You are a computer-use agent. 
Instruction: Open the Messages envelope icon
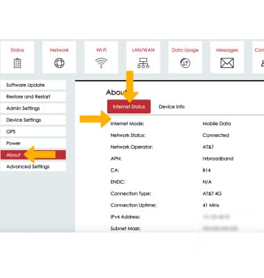tap(227, 63)
